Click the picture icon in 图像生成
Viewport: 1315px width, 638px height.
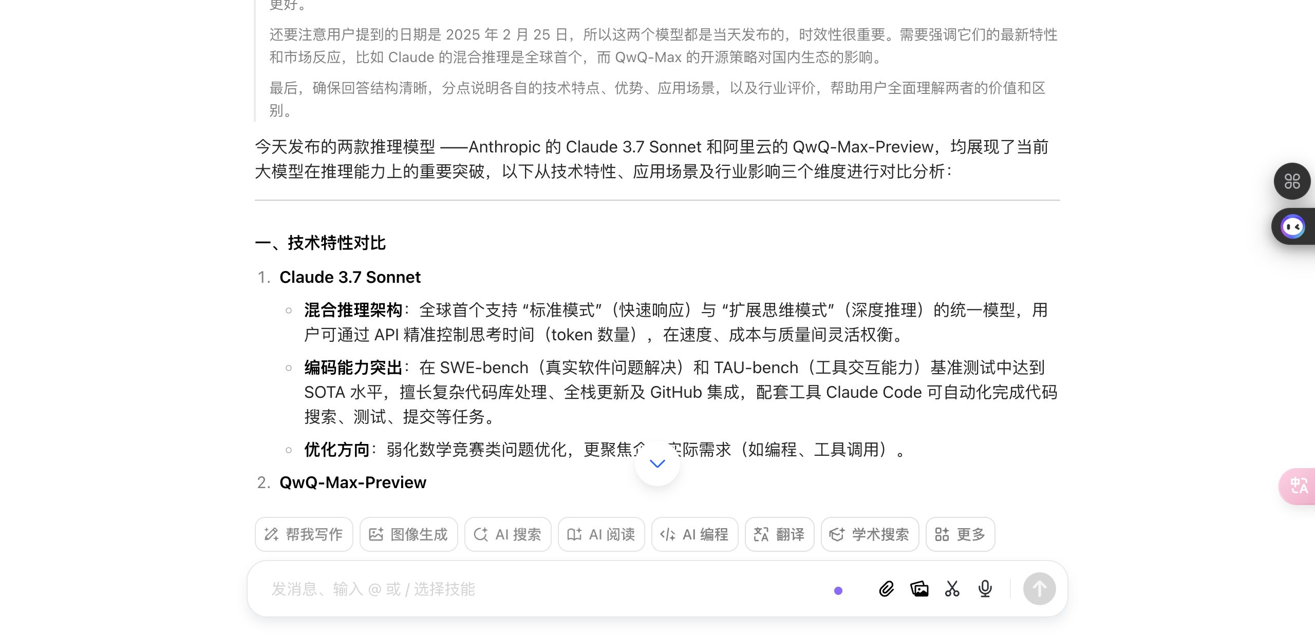[x=376, y=534]
